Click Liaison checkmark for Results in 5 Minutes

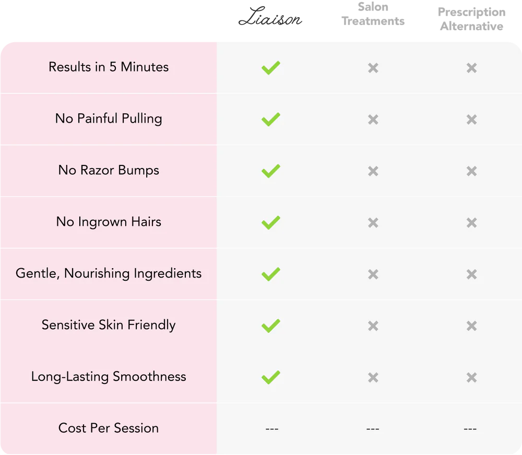(x=270, y=68)
